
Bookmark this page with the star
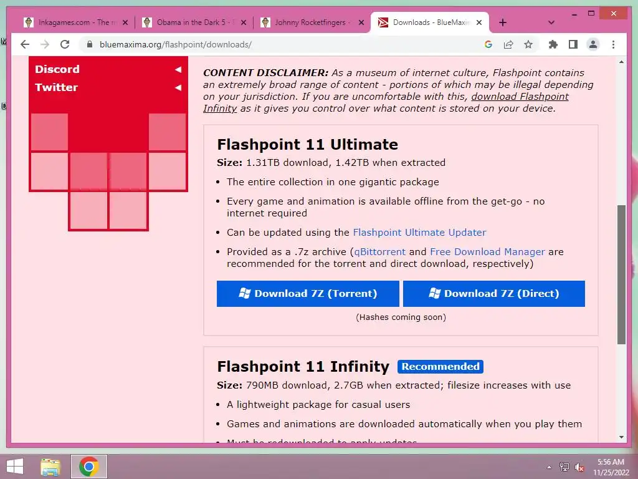coord(528,44)
